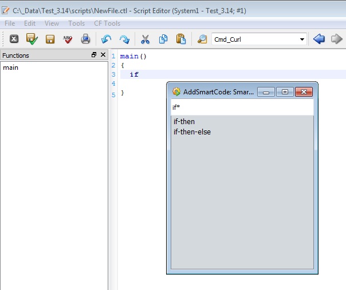The width and height of the screenshot is (346, 290).
Task: Click the syntax check icon with green checkmark
Action: [32, 39]
